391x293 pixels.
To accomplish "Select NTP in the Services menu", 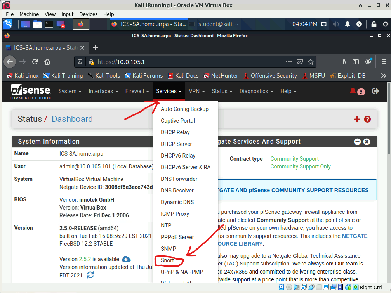I will pos(166,225).
